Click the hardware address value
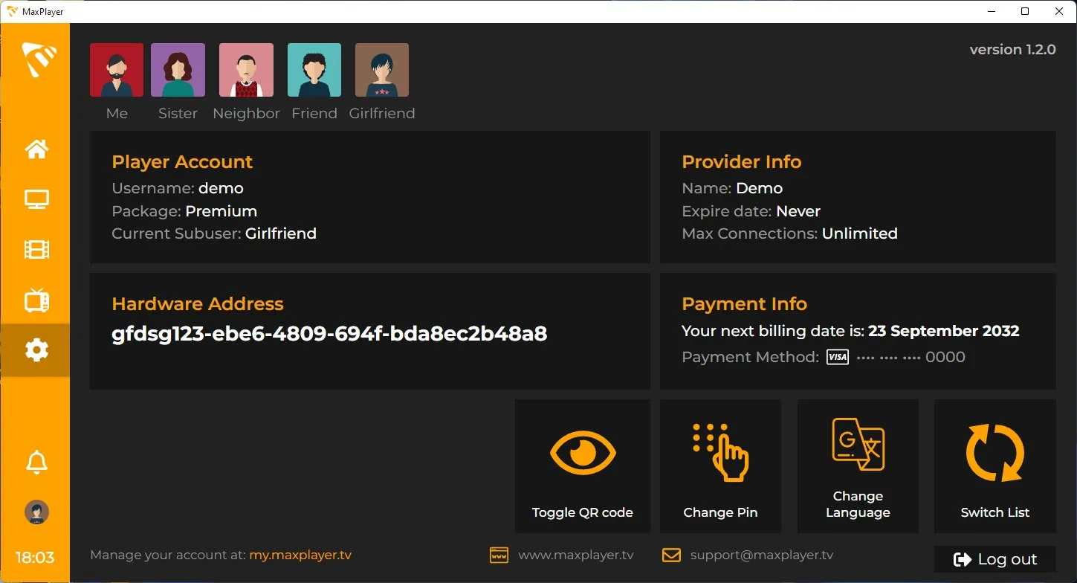Image resolution: width=1077 pixels, height=583 pixels. [x=329, y=333]
